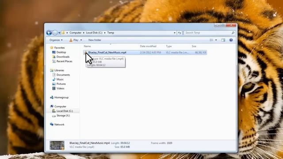The height and width of the screenshot is (159, 283).
Task: Sort by the Type column header
Action: click(x=169, y=46)
